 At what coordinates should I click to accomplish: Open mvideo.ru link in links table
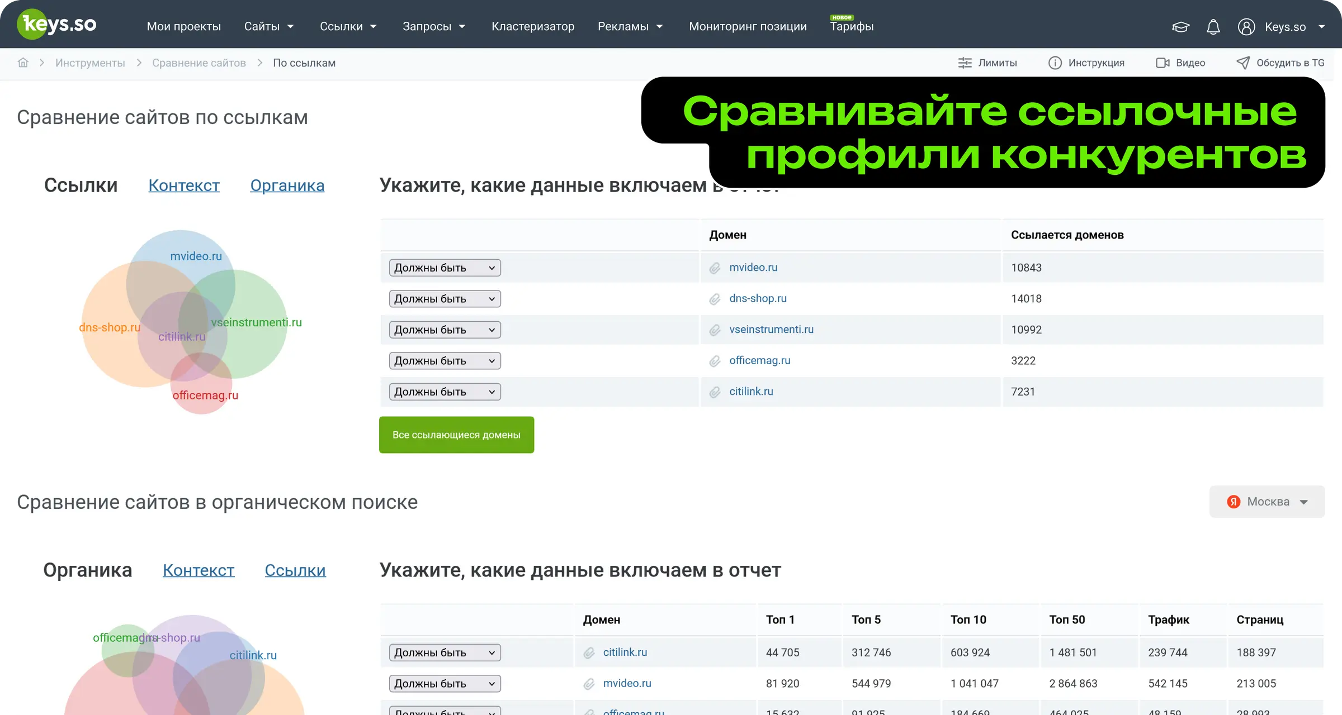(753, 268)
